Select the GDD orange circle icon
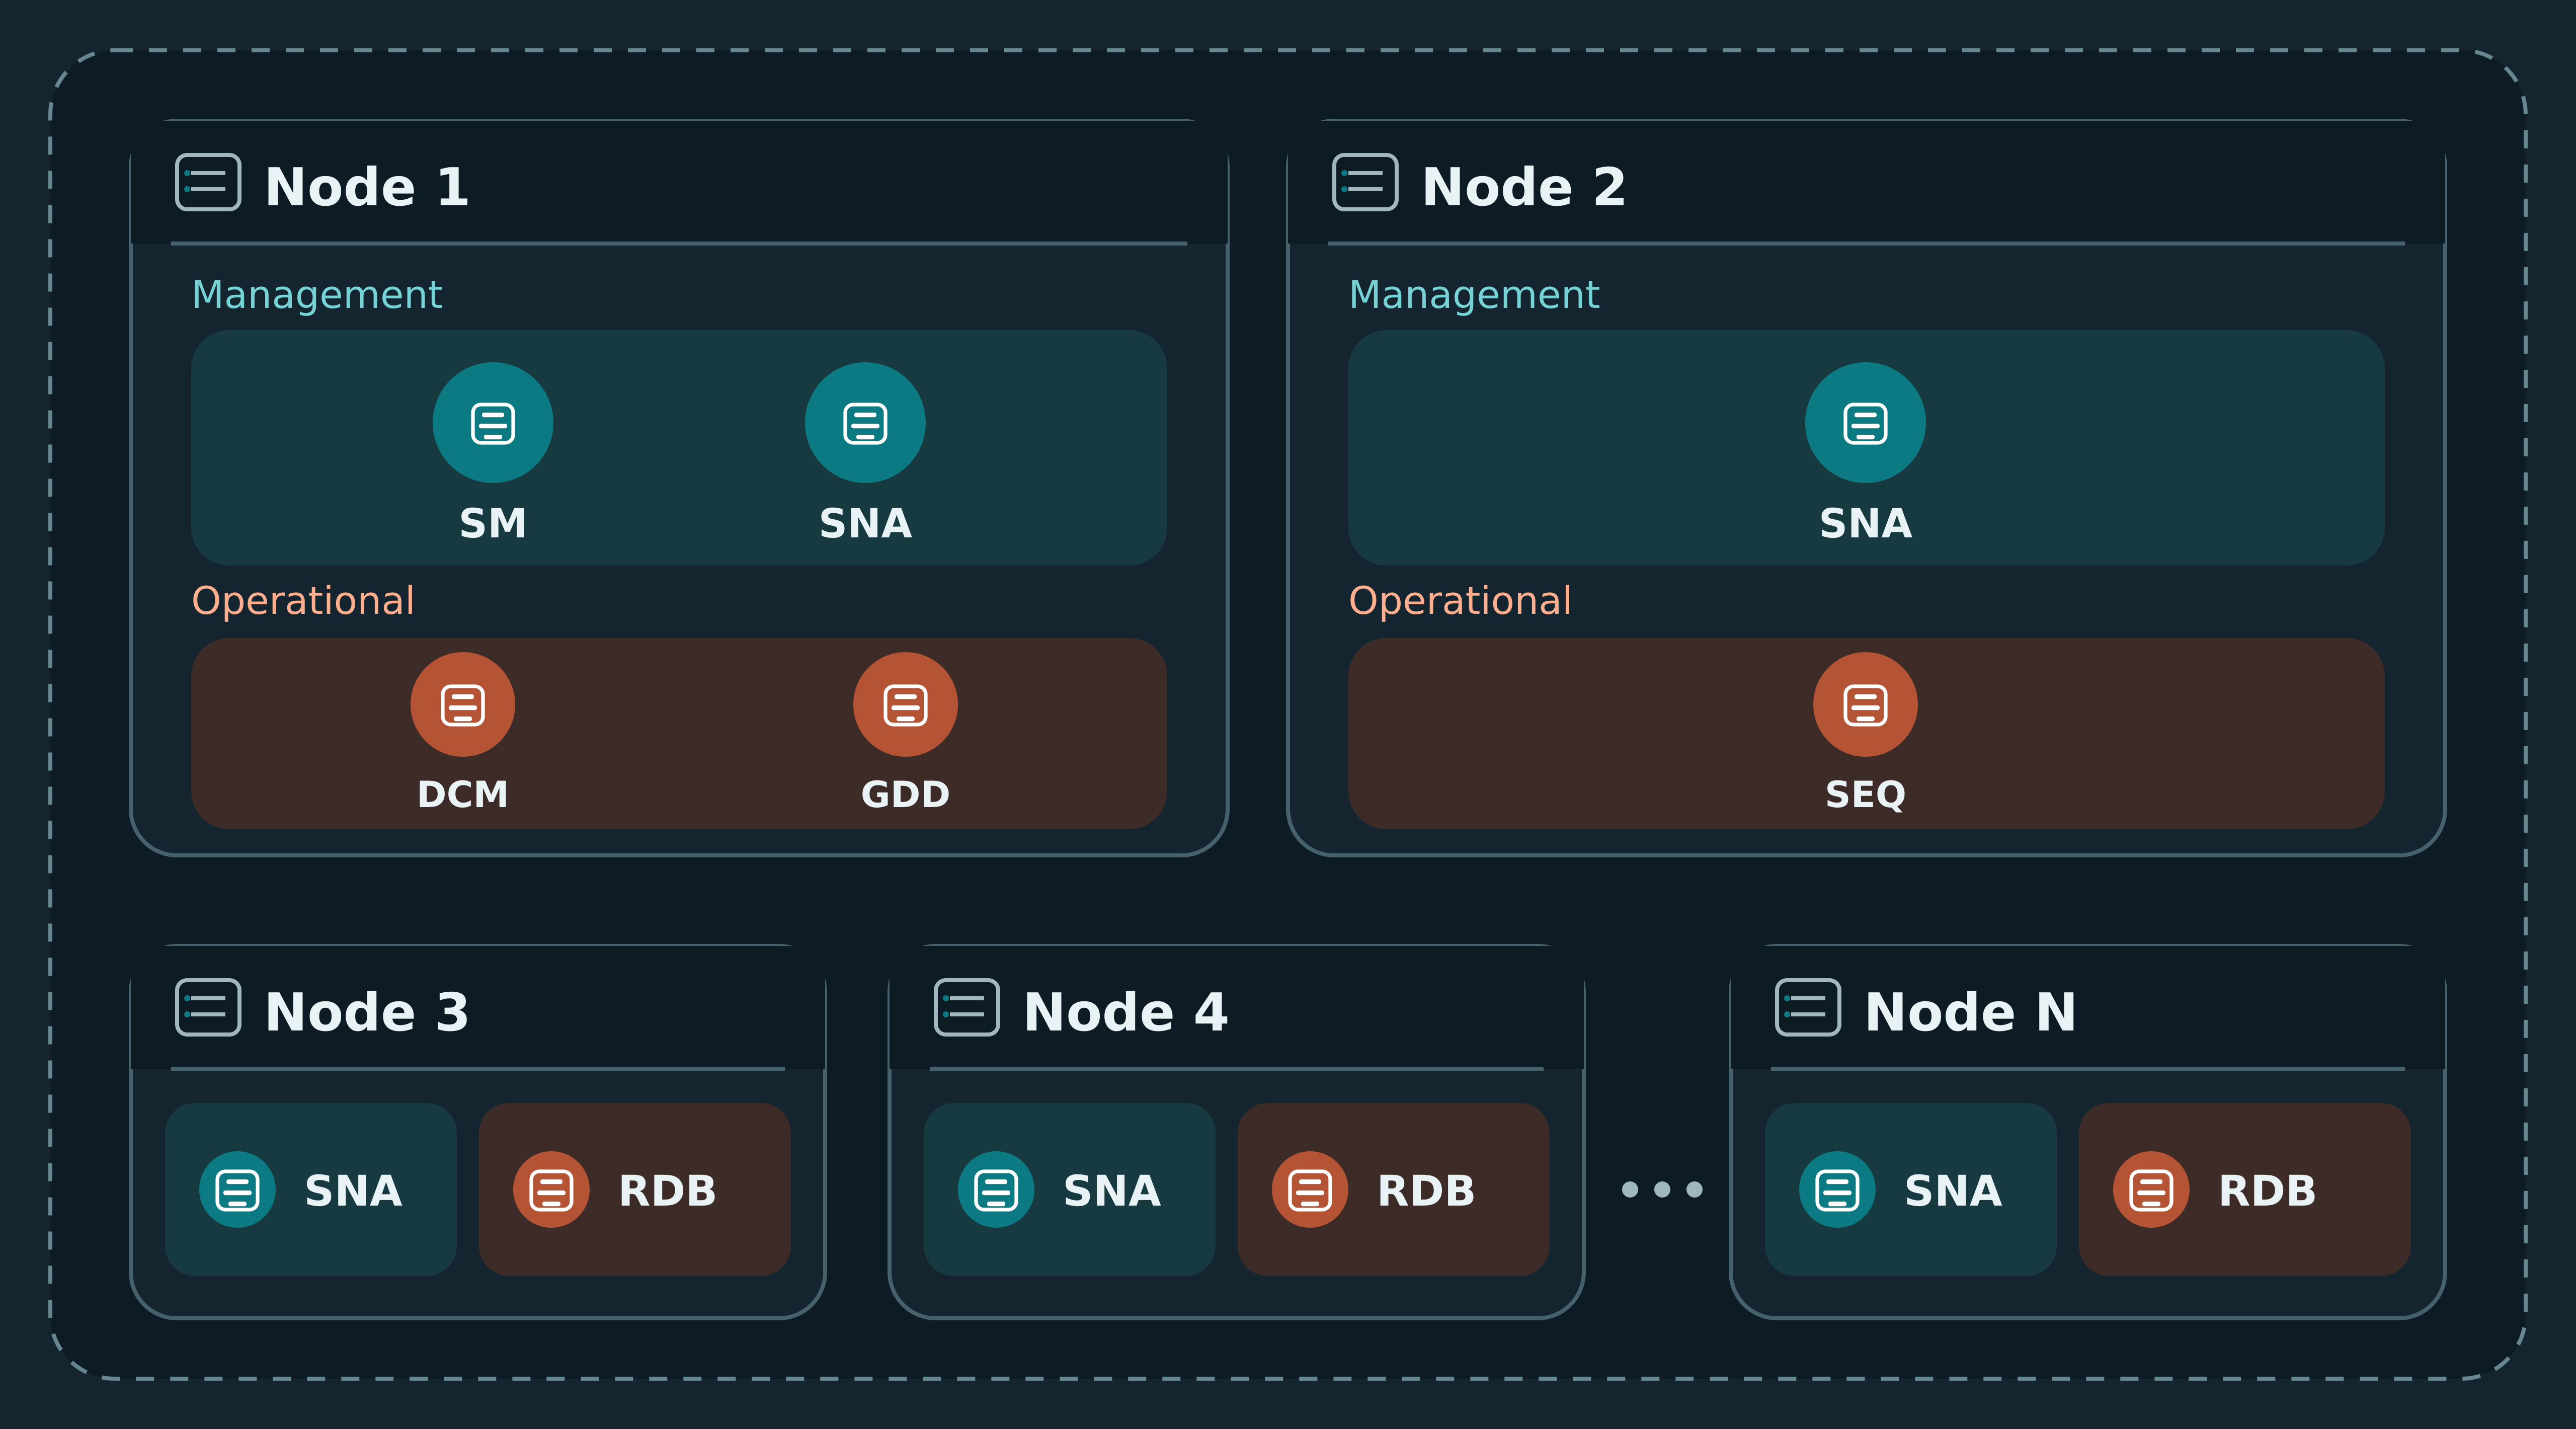This screenshot has height=1429, width=2576. click(905, 705)
